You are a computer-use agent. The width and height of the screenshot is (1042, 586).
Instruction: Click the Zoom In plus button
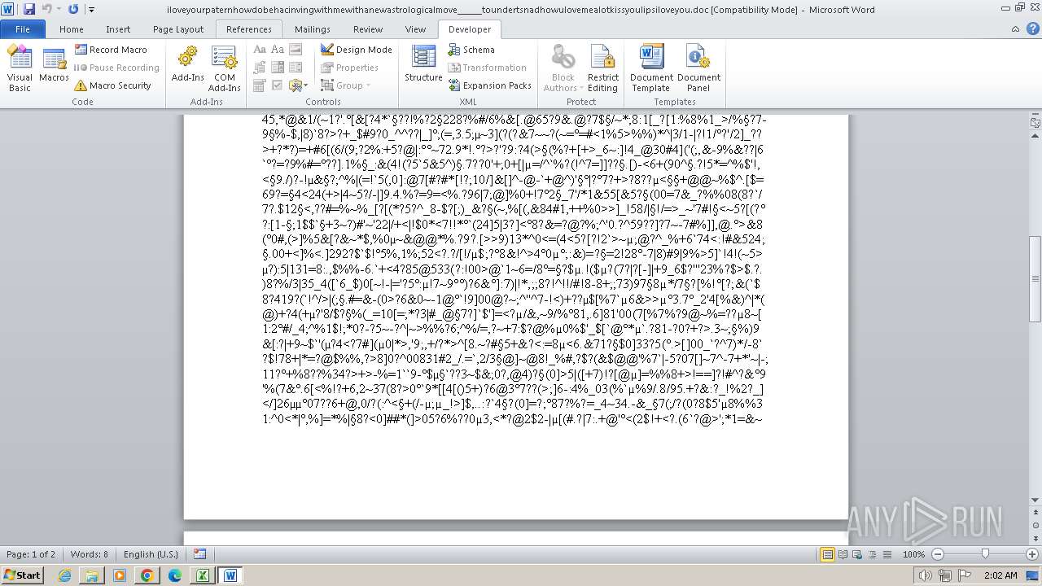1032,554
